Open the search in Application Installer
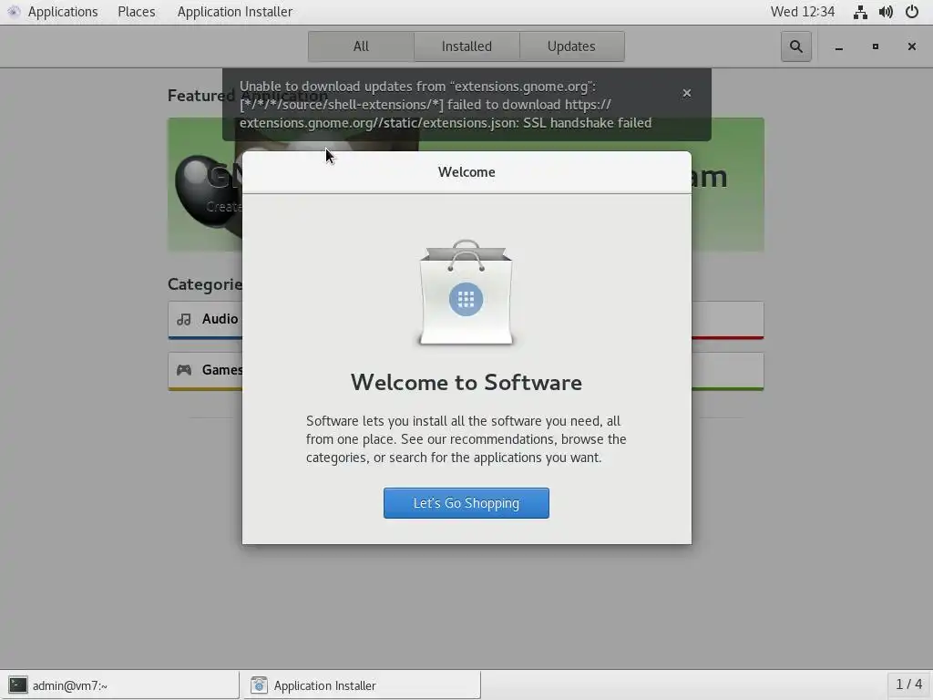The width and height of the screenshot is (933, 700). pos(795,46)
